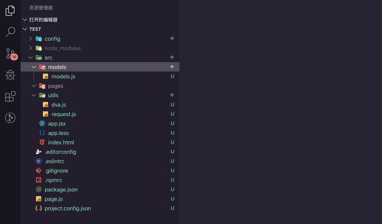Click the Node icon beside package.json
382x224 pixels.
point(39,189)
